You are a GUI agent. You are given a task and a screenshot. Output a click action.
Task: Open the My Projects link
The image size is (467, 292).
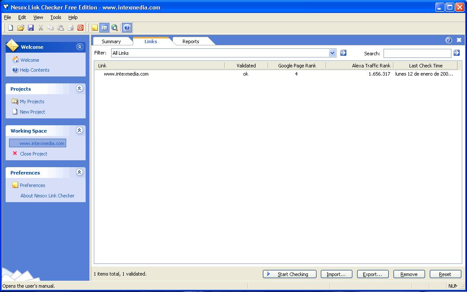32,102
